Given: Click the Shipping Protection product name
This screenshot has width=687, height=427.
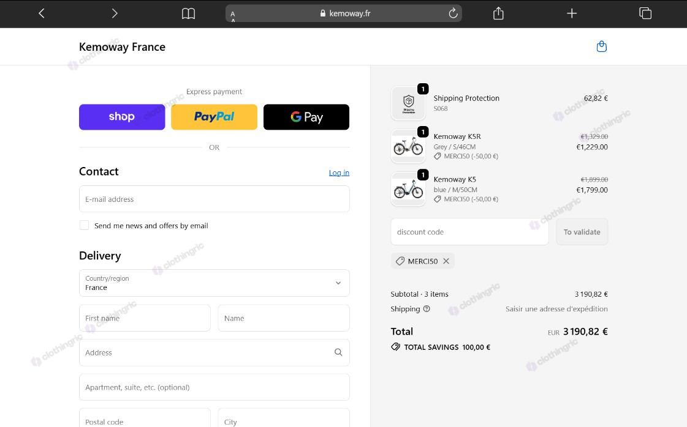Looking at the screenshot, I should click(466, 98).
